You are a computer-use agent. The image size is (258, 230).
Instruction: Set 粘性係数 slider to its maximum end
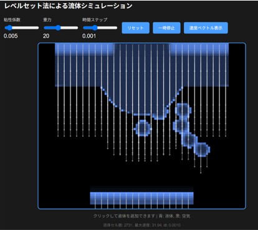pos(38,27)
